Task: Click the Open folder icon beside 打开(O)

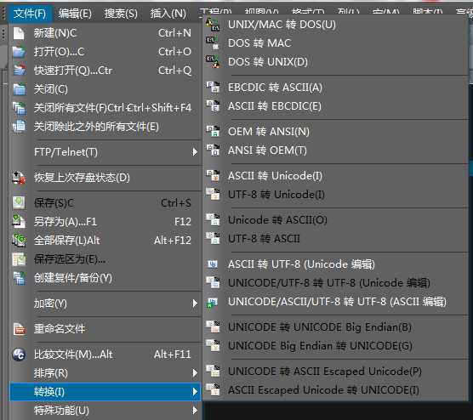Action: click(x=19, y=52)
